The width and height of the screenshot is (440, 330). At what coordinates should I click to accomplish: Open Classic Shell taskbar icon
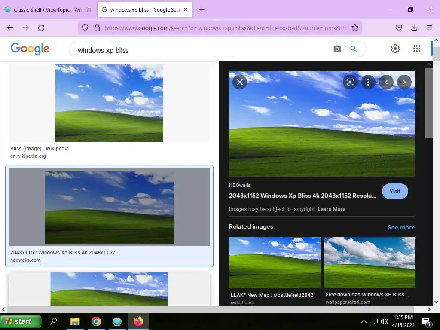pos(117,321)
